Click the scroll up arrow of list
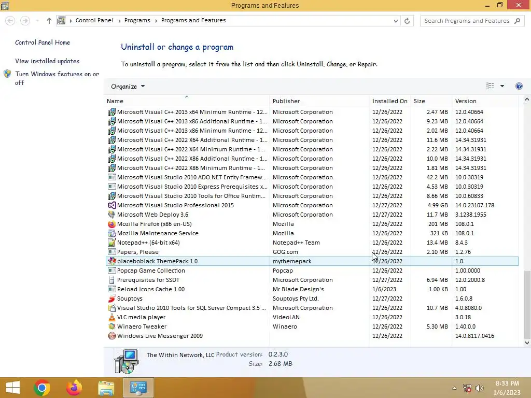This screenshot has height=398, width=531. click(527, 99)
